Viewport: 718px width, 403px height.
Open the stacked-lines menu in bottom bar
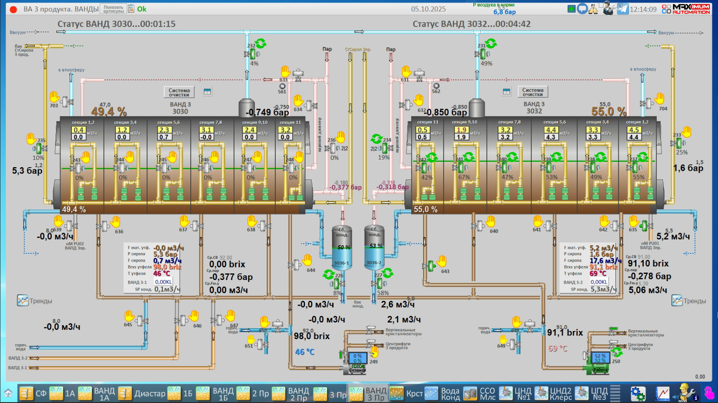615,394
